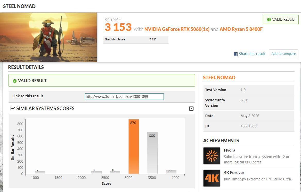Select the gray 666 bar in the chart
This screenshot has height=192, width=301.
point(152,153)
